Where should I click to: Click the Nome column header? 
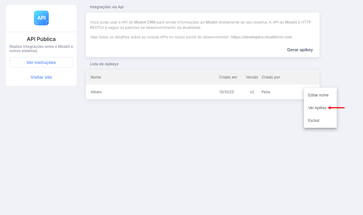point(96,77)
